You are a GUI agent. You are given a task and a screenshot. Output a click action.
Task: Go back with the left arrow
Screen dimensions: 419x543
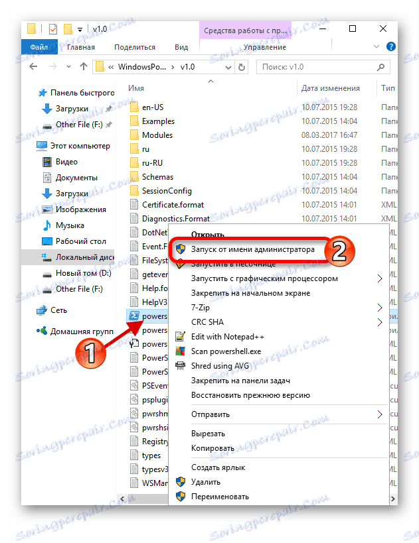(x=33, y=66)
